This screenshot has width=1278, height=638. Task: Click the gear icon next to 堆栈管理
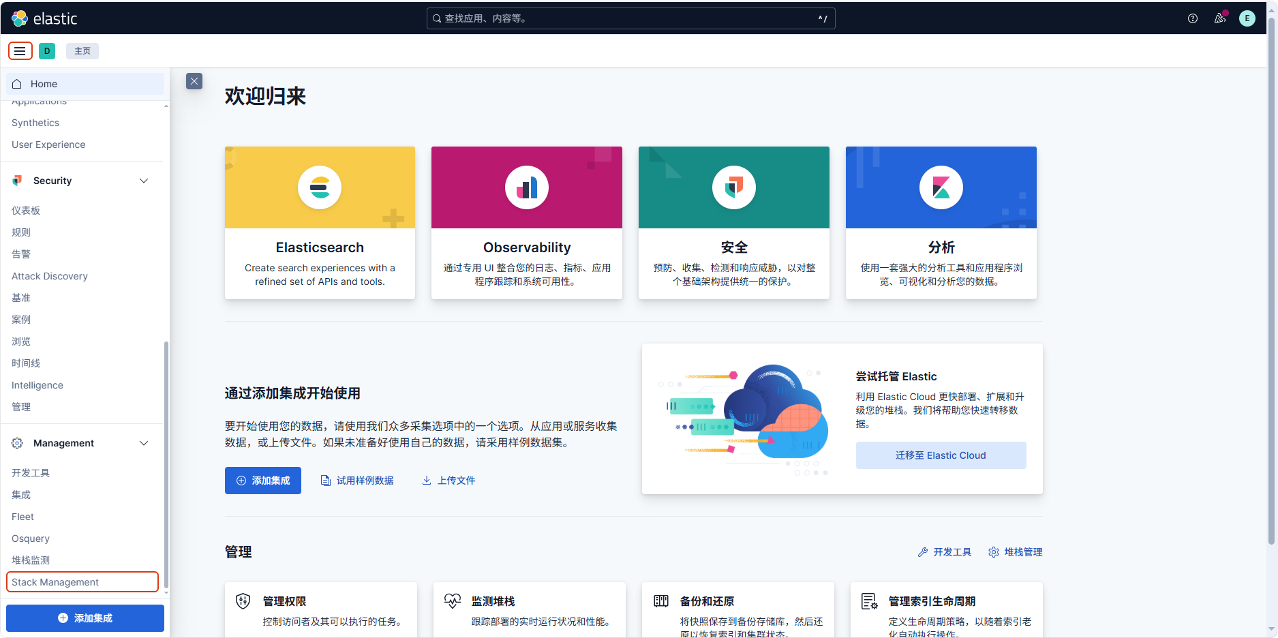(994, 552)
